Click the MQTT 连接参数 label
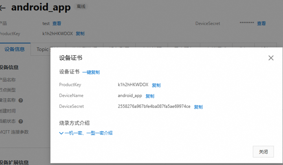Screen dimensions: 283x165 coord(14,132)
